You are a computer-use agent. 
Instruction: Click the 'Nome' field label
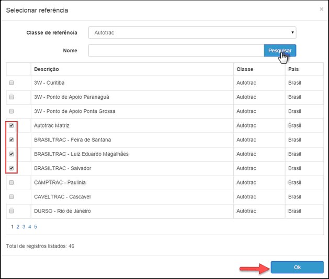(x=70, y=50)
